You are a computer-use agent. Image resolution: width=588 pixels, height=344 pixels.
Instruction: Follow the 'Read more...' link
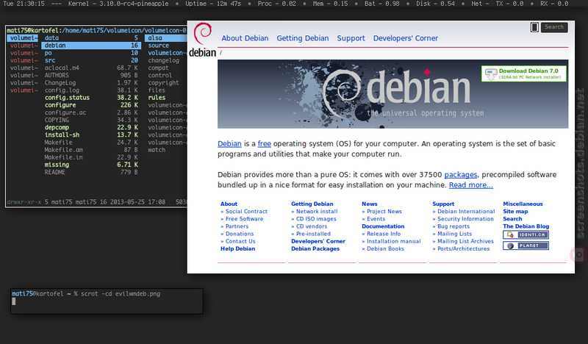point(471,185)
